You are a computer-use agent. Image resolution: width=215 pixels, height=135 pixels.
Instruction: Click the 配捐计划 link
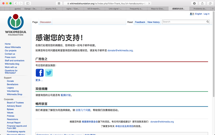coord(66,95)
